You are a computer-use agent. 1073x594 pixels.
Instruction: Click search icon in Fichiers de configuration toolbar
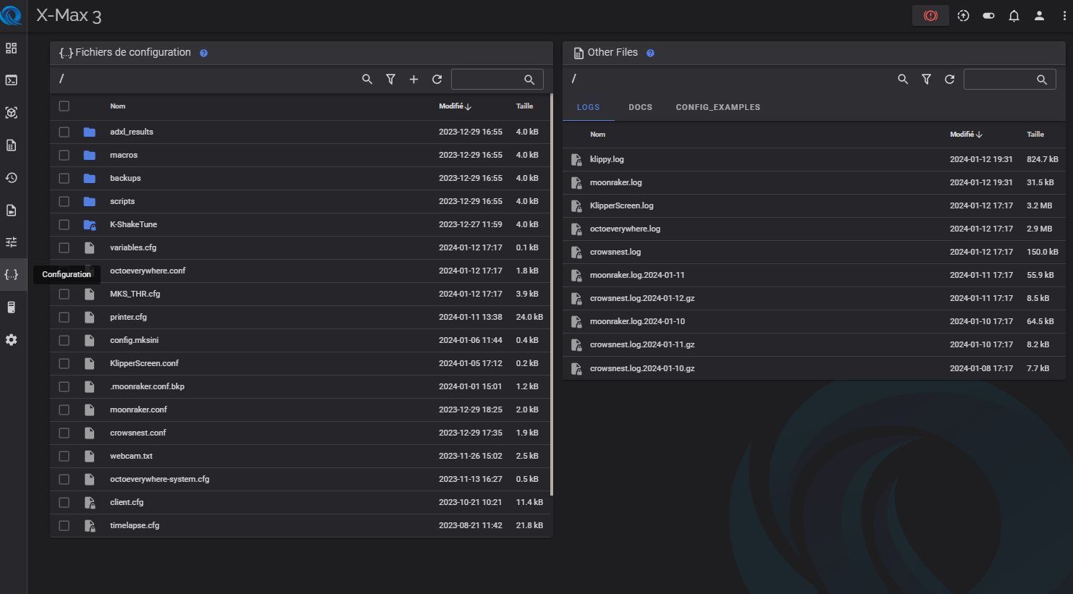pyautogui.click(x=367, y=79)
